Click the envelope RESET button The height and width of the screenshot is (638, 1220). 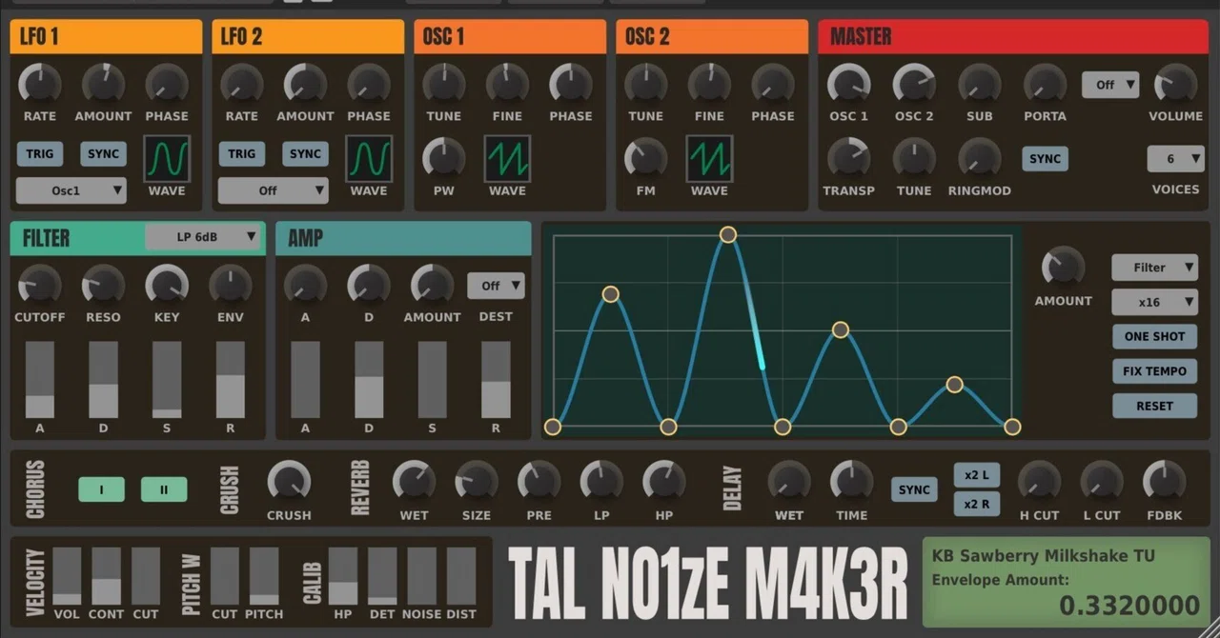click(x=1155, y=406)
